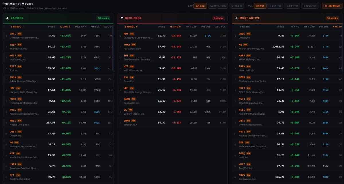Sort Gainers by Symbol column
Viewport: 344px width, 184px height.
click(x=17, y=27)
